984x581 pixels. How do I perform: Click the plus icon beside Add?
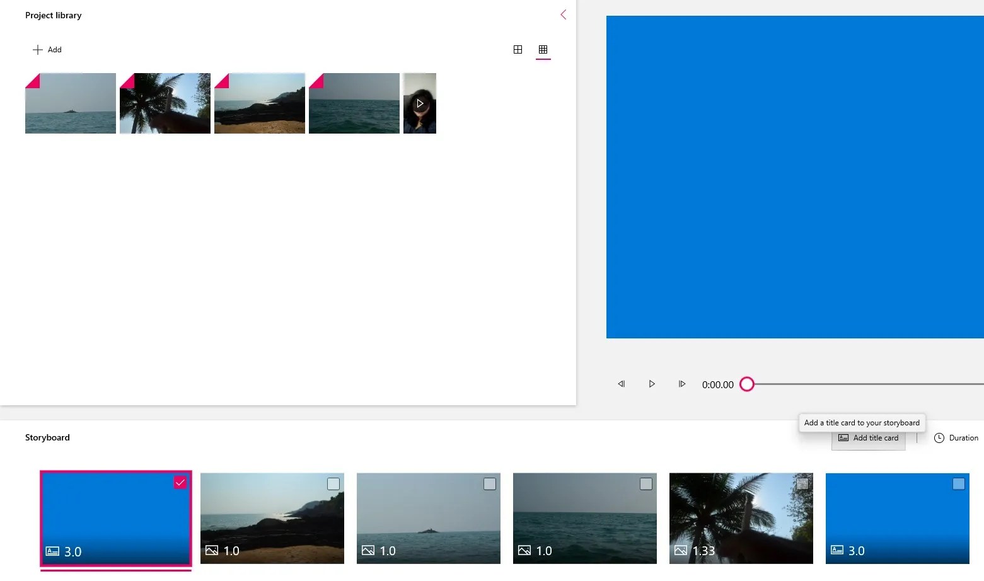tap(37, 49)
